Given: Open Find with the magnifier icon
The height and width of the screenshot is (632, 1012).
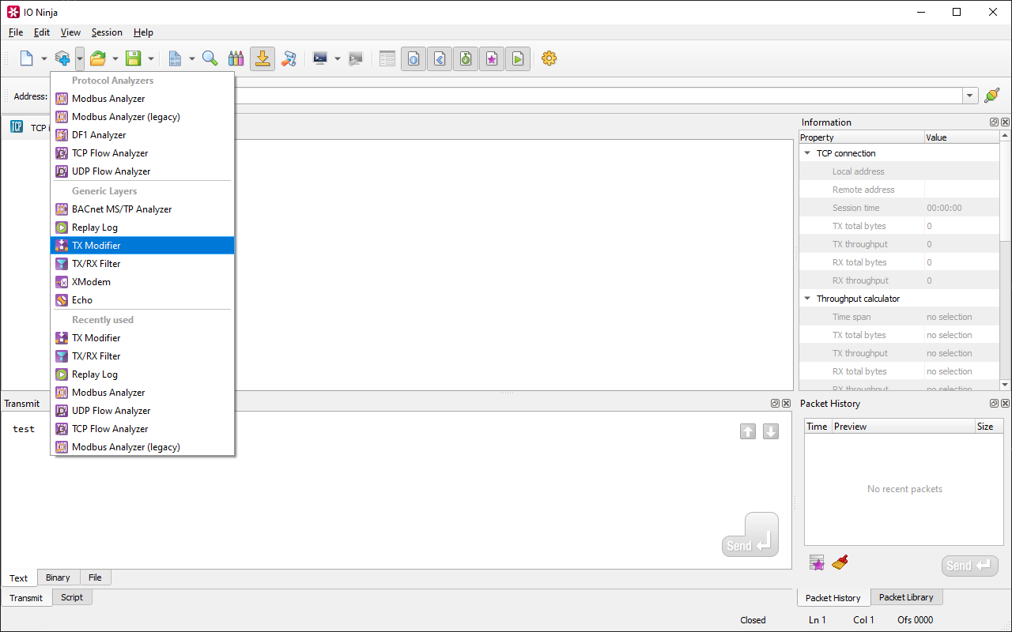Looking at the screenshot, I should tap(210, 58).
